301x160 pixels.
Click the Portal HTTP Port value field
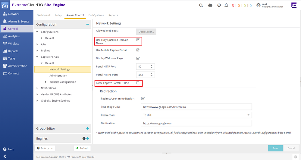point(143,67)
